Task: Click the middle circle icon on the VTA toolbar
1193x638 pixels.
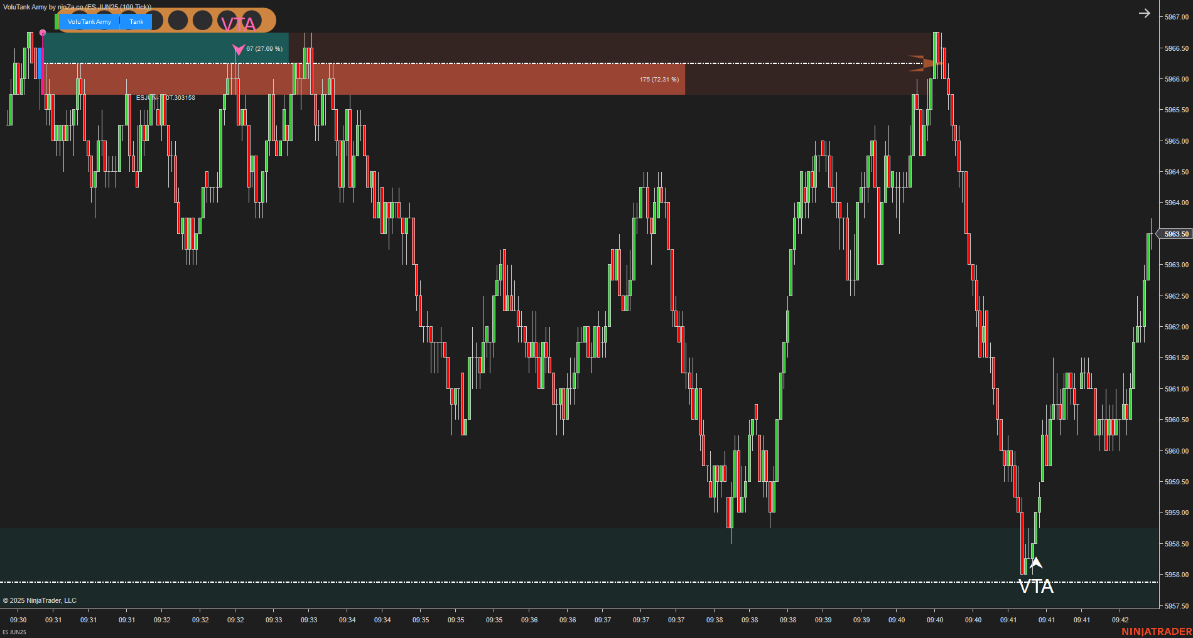Action: (203, 21)
